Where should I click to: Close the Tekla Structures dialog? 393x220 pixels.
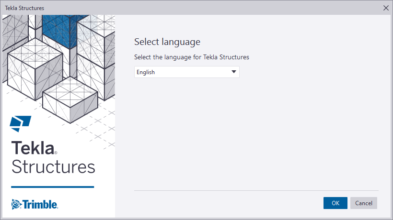click(386, 8)
